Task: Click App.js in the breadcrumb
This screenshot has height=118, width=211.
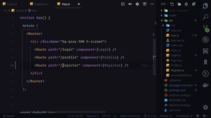Action: point(20,10)
